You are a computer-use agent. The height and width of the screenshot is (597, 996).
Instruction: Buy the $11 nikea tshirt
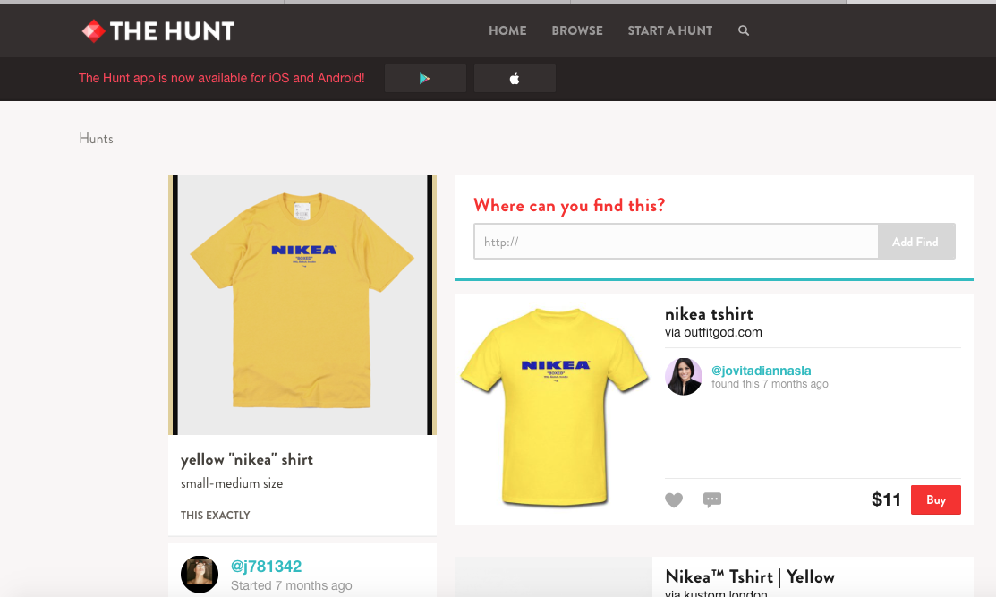pyautogui.click(x=936, y=499)
